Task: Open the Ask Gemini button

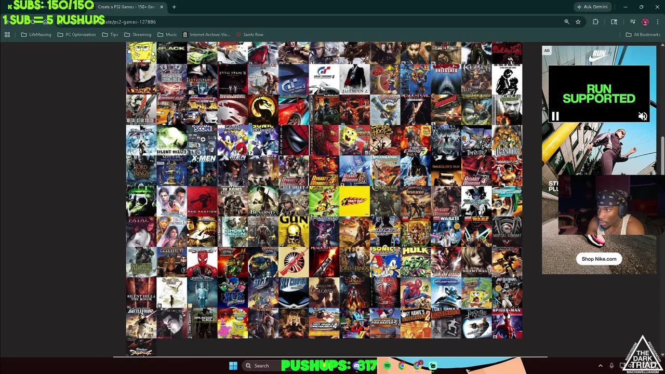Action: click(592, 7)
